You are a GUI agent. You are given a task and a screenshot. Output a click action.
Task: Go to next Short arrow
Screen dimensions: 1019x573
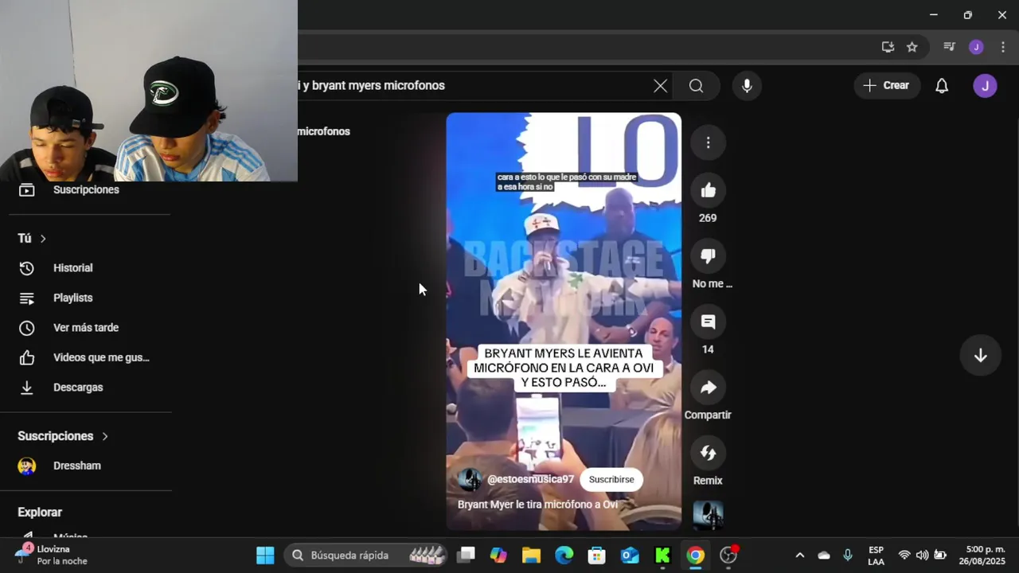tap(981, 356)
